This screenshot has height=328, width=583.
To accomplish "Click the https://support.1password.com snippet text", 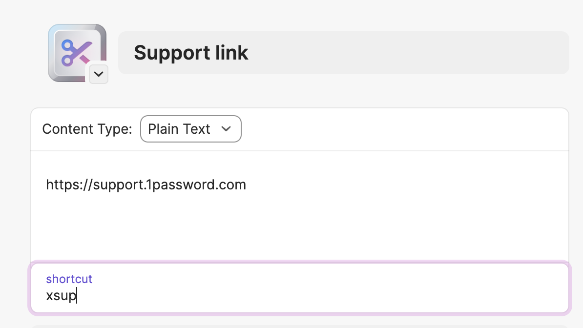I will pos(146,185).
